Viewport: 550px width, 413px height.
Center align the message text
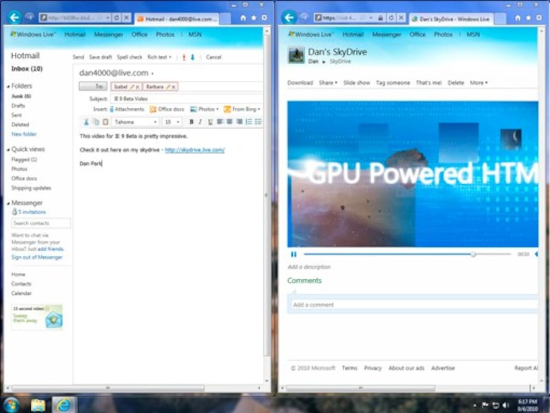(229, 122)
